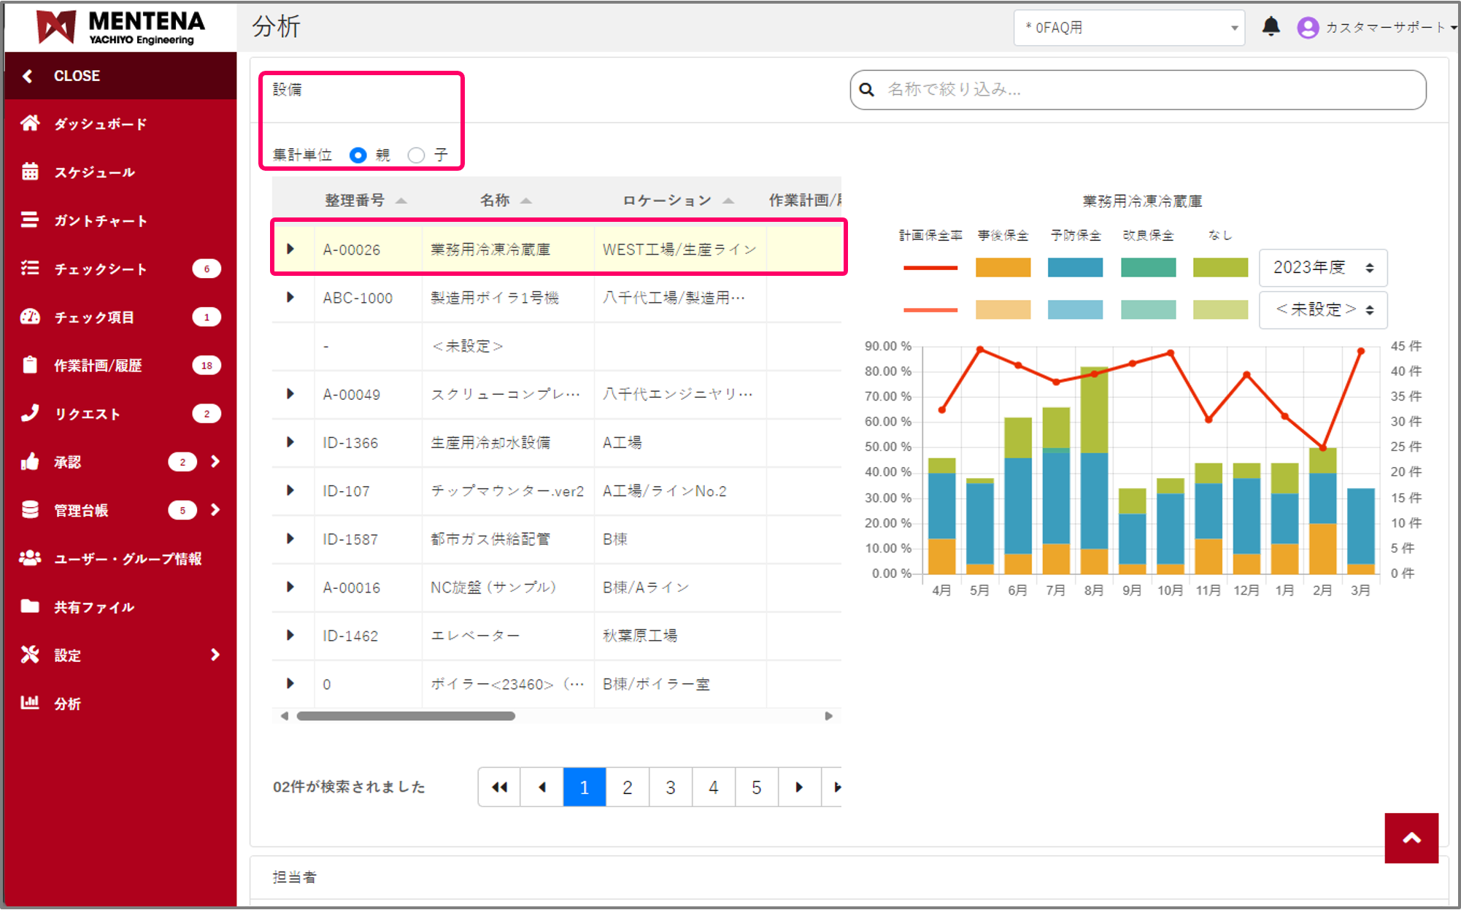
Task: Click the name filter search field
Action: 1138,90
